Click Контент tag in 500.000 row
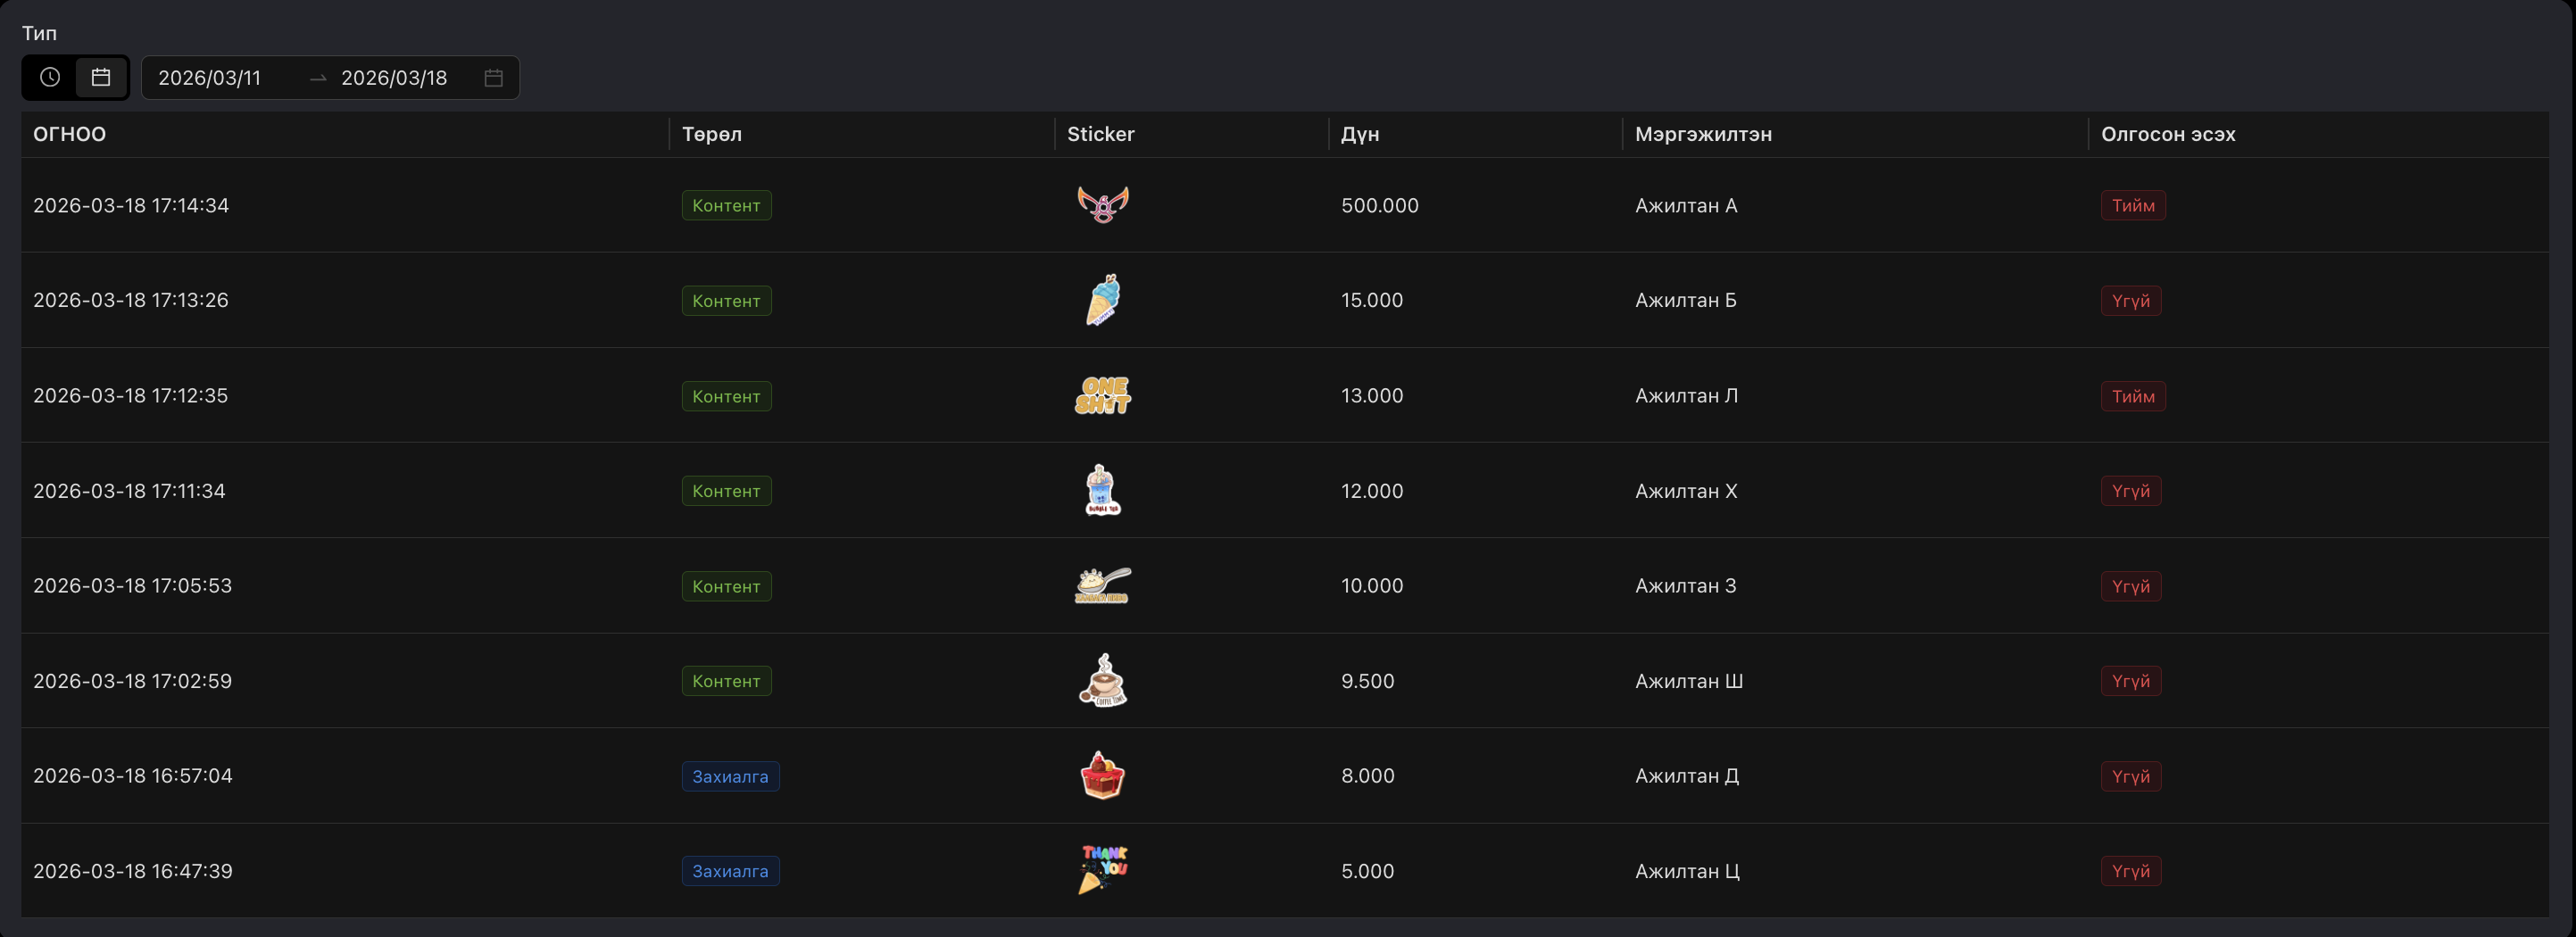The width and height of the screenshot is (2576, 937). [x=726, y=205]
